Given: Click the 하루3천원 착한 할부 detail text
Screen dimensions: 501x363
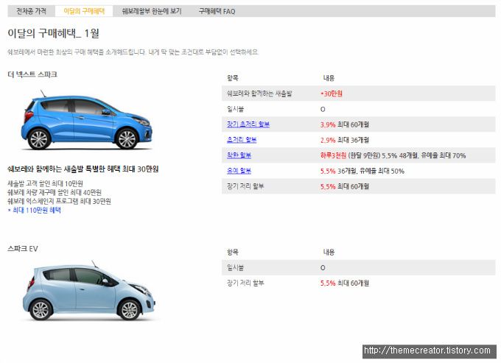Looking at the screenshot, I should coord(393,155).
